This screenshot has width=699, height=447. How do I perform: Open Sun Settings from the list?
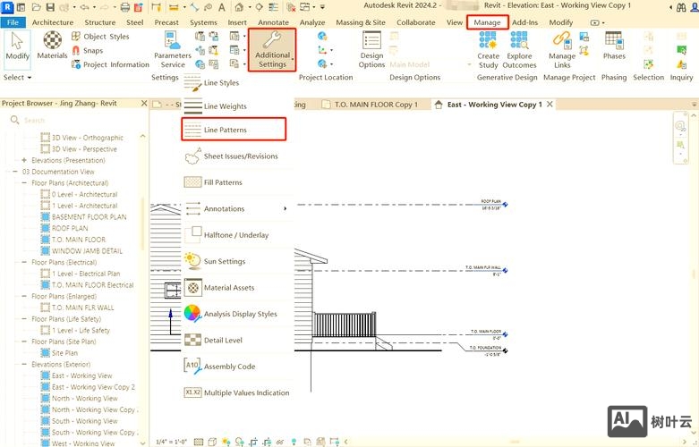[224, 262]
